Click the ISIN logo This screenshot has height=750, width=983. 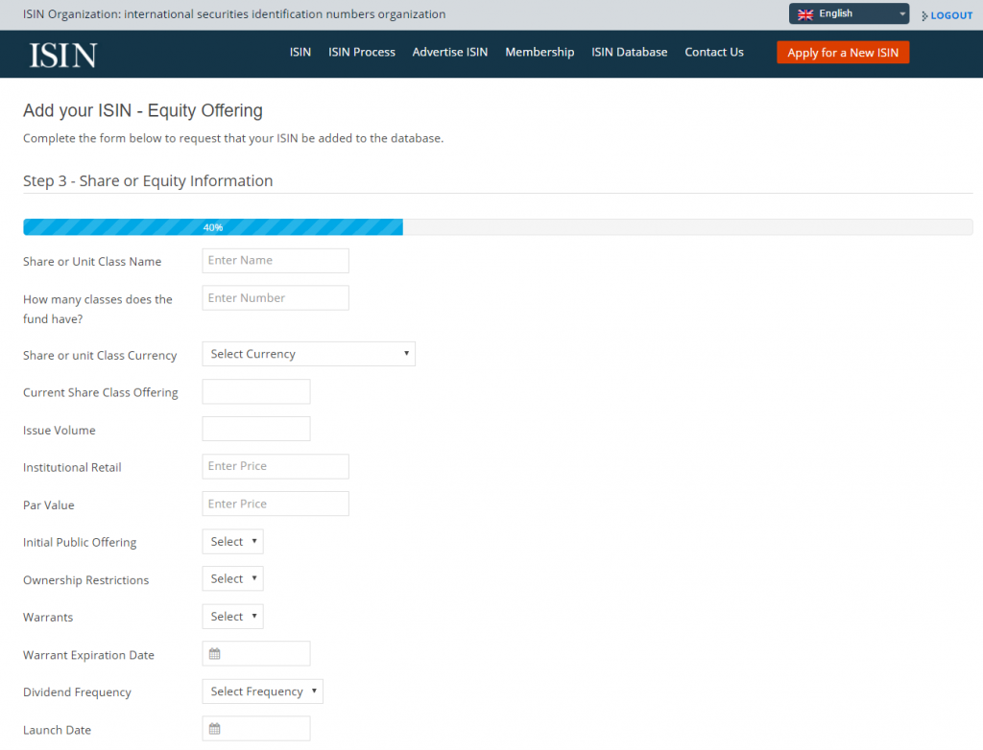(x=63, y=55)
